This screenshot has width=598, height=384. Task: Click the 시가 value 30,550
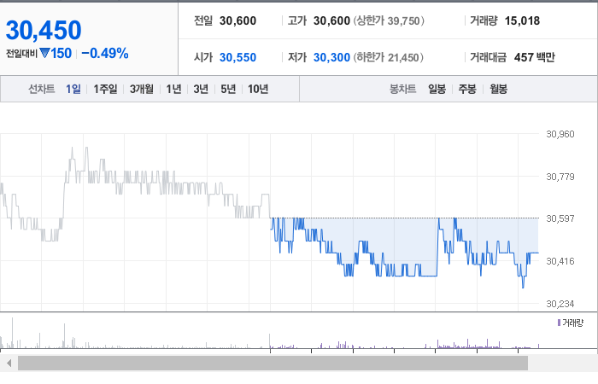238,57
